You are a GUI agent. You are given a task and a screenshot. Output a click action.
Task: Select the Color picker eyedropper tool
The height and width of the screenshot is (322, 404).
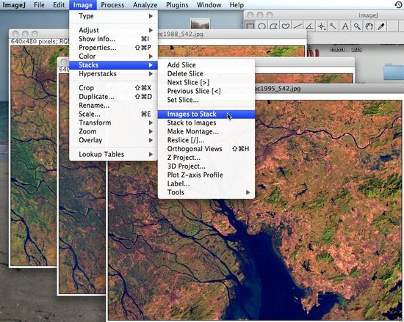click(x=380, y=26)
